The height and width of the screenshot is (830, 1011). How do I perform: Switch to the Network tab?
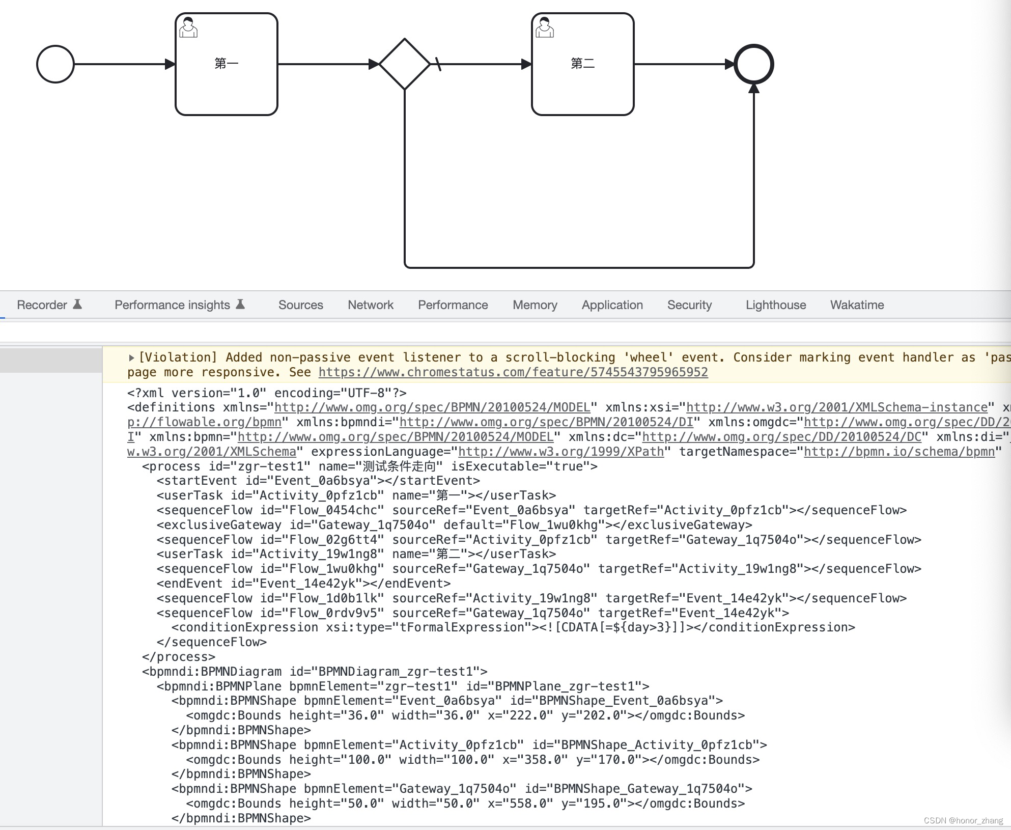coord(370,305)
